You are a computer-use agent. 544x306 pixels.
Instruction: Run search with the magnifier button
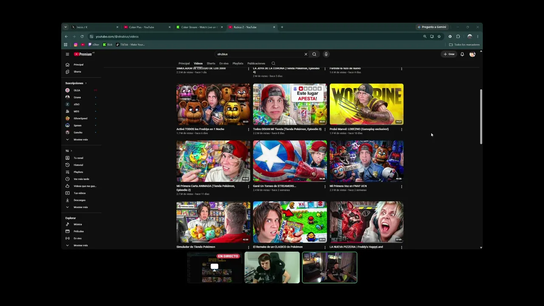click(x=314, y=54)
